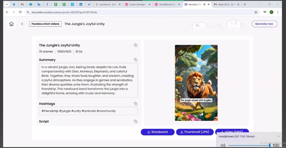Switch to the first pinned green Sheets tab
The height and width of the screenshot is (148, 286).
(56, 4)
